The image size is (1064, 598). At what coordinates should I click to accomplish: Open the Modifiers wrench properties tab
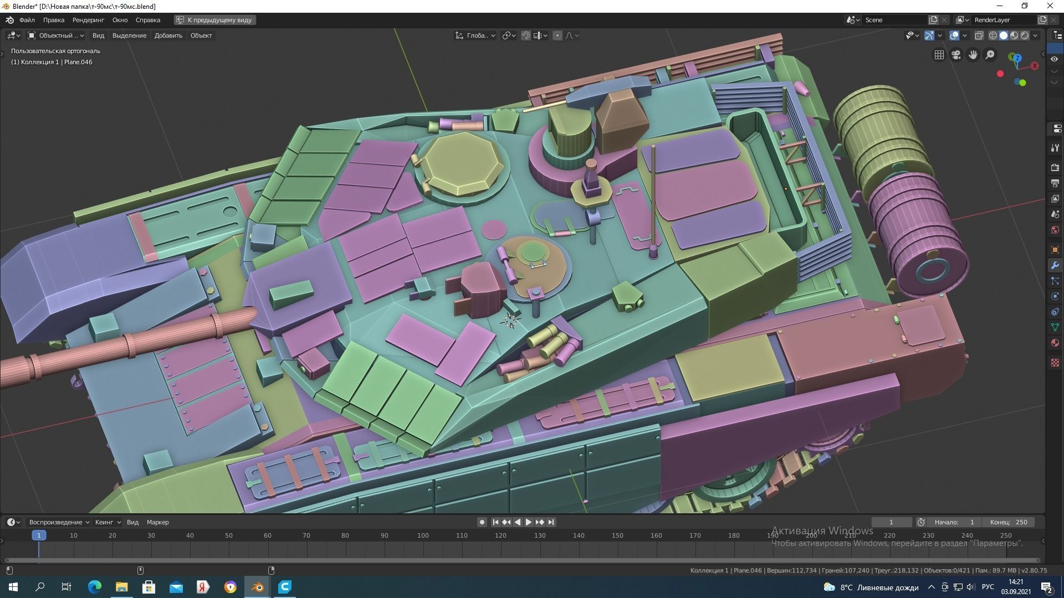1055,266
